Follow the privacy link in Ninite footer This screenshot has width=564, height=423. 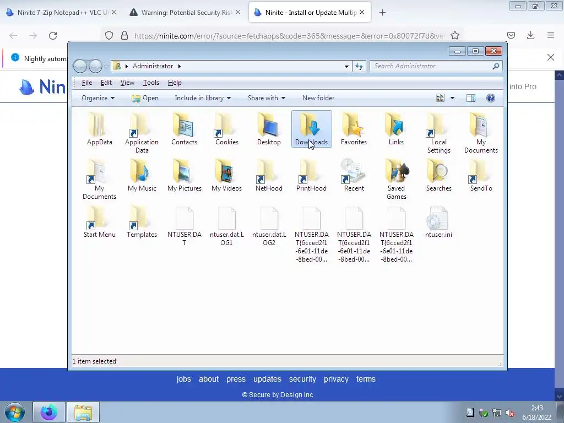tap(336, 379)
